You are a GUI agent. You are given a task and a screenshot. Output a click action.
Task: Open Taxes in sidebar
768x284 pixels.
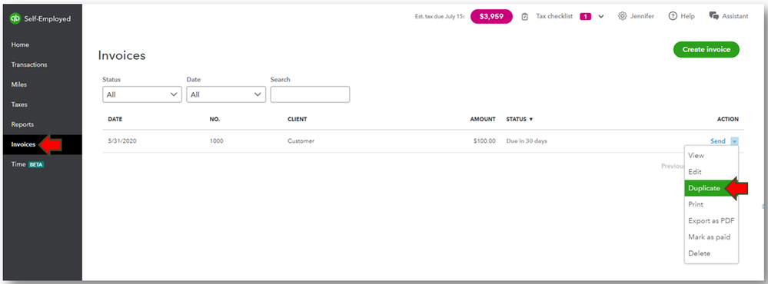[19, 104]
